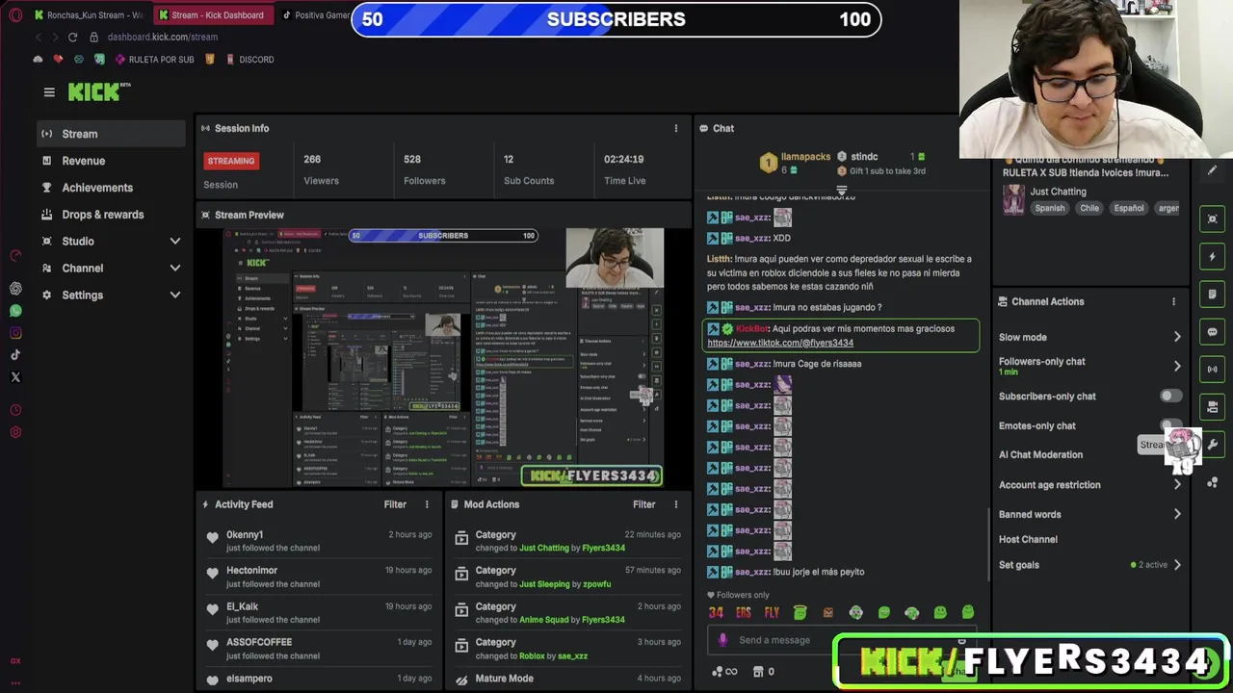Click the Stream Preview video thumbnail
Viewport: 1233px width, 693px height.
443,357
